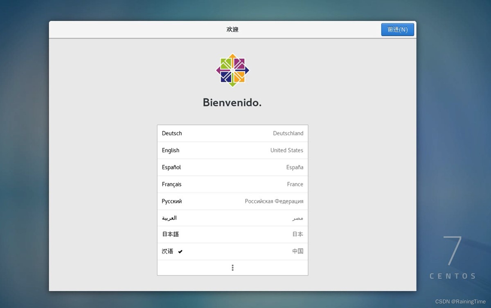Click the 前进(N) next button

click(x=397, y=29)
